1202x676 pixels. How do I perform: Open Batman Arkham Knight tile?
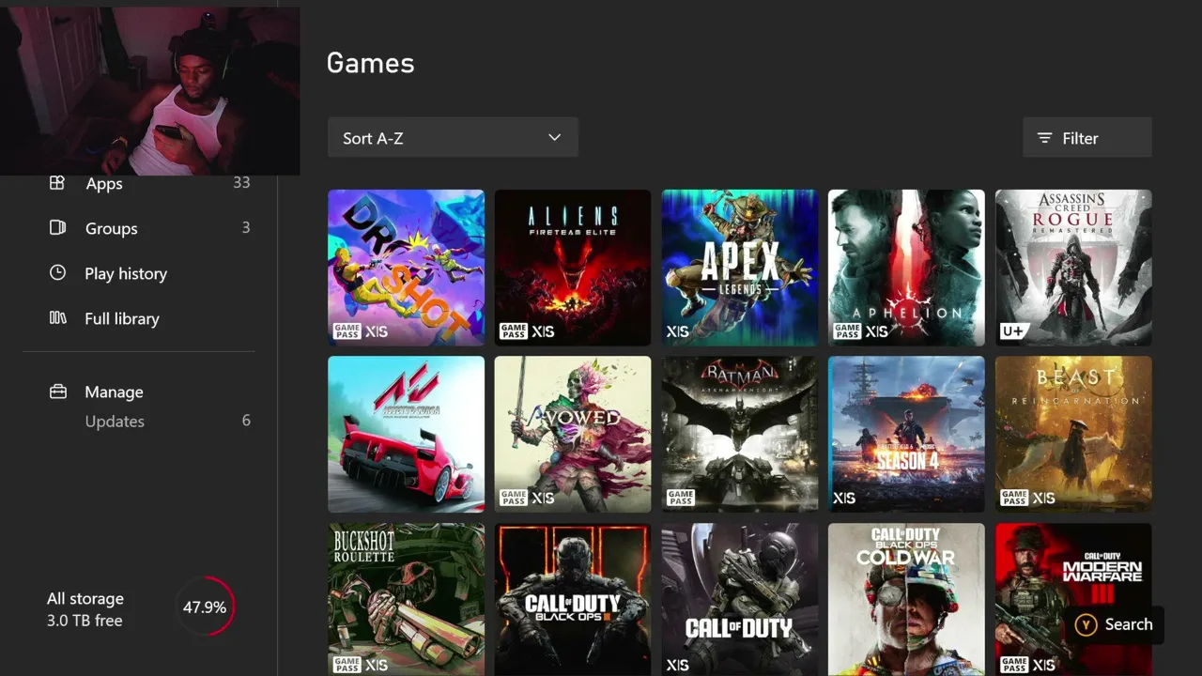coord(740,435)
